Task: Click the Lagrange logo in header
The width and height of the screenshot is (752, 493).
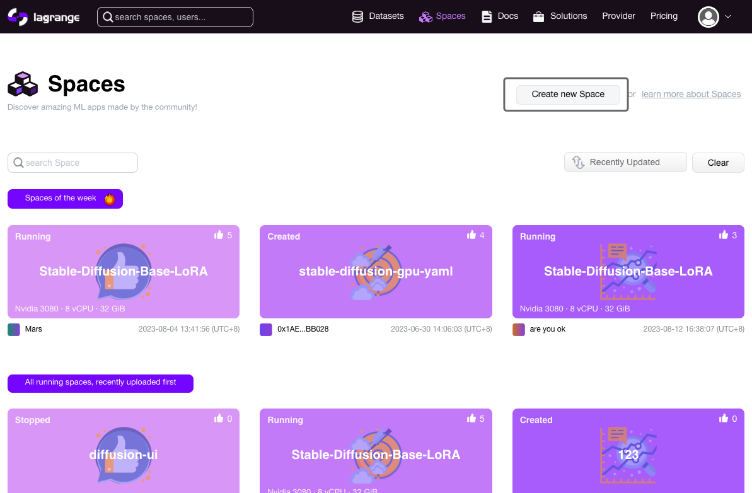Action: pyautogui.click(x=43, y=17)
